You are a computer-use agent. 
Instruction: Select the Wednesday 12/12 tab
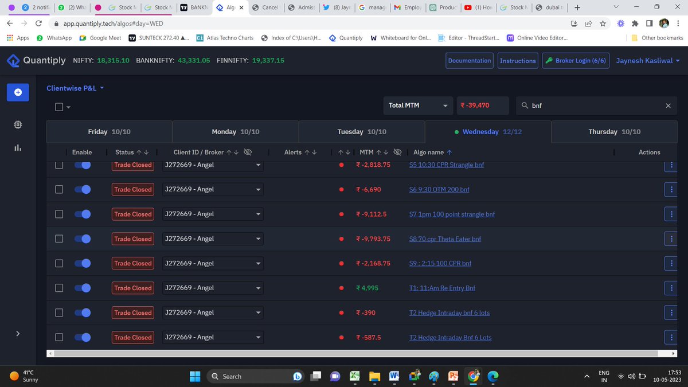(x=488, y=132)
